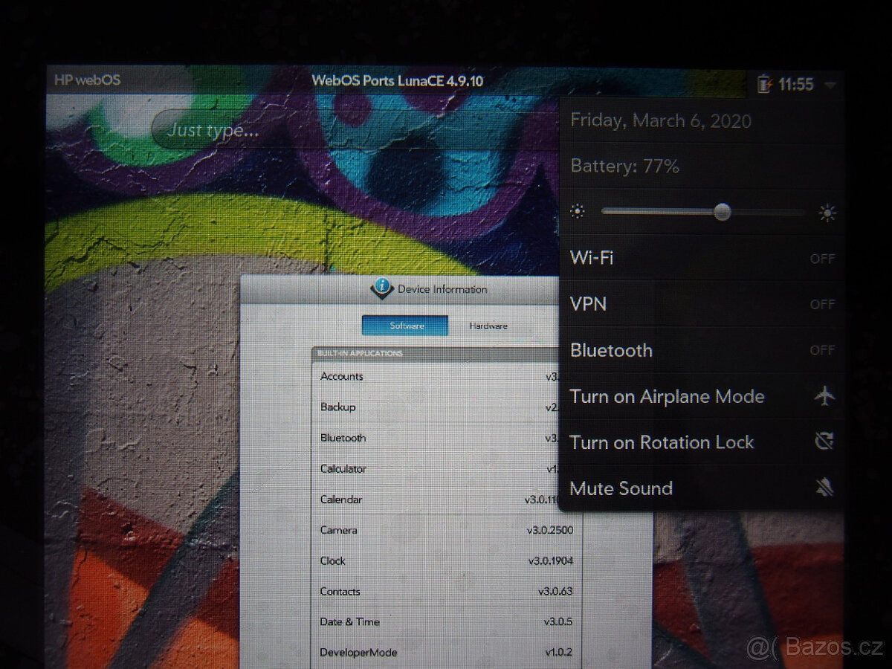
Task: Open the HP webOS app menu
Action: 87,80
